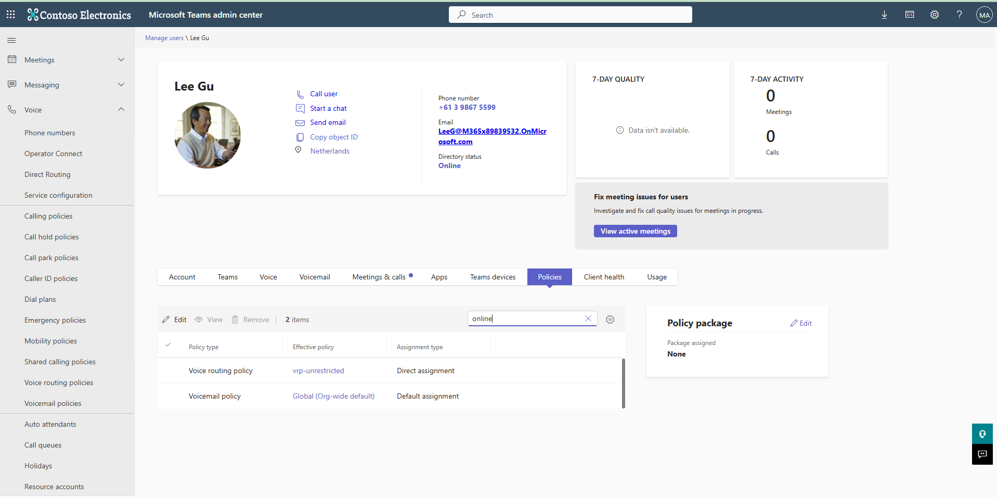The image size is (997, 498).
Task: Click the Start a chat icon
Action: pos(300,108)
